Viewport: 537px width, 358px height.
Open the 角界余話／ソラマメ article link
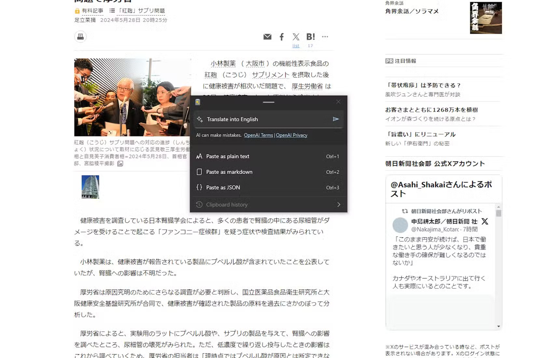pyautogui.click(x=412, y=11)
